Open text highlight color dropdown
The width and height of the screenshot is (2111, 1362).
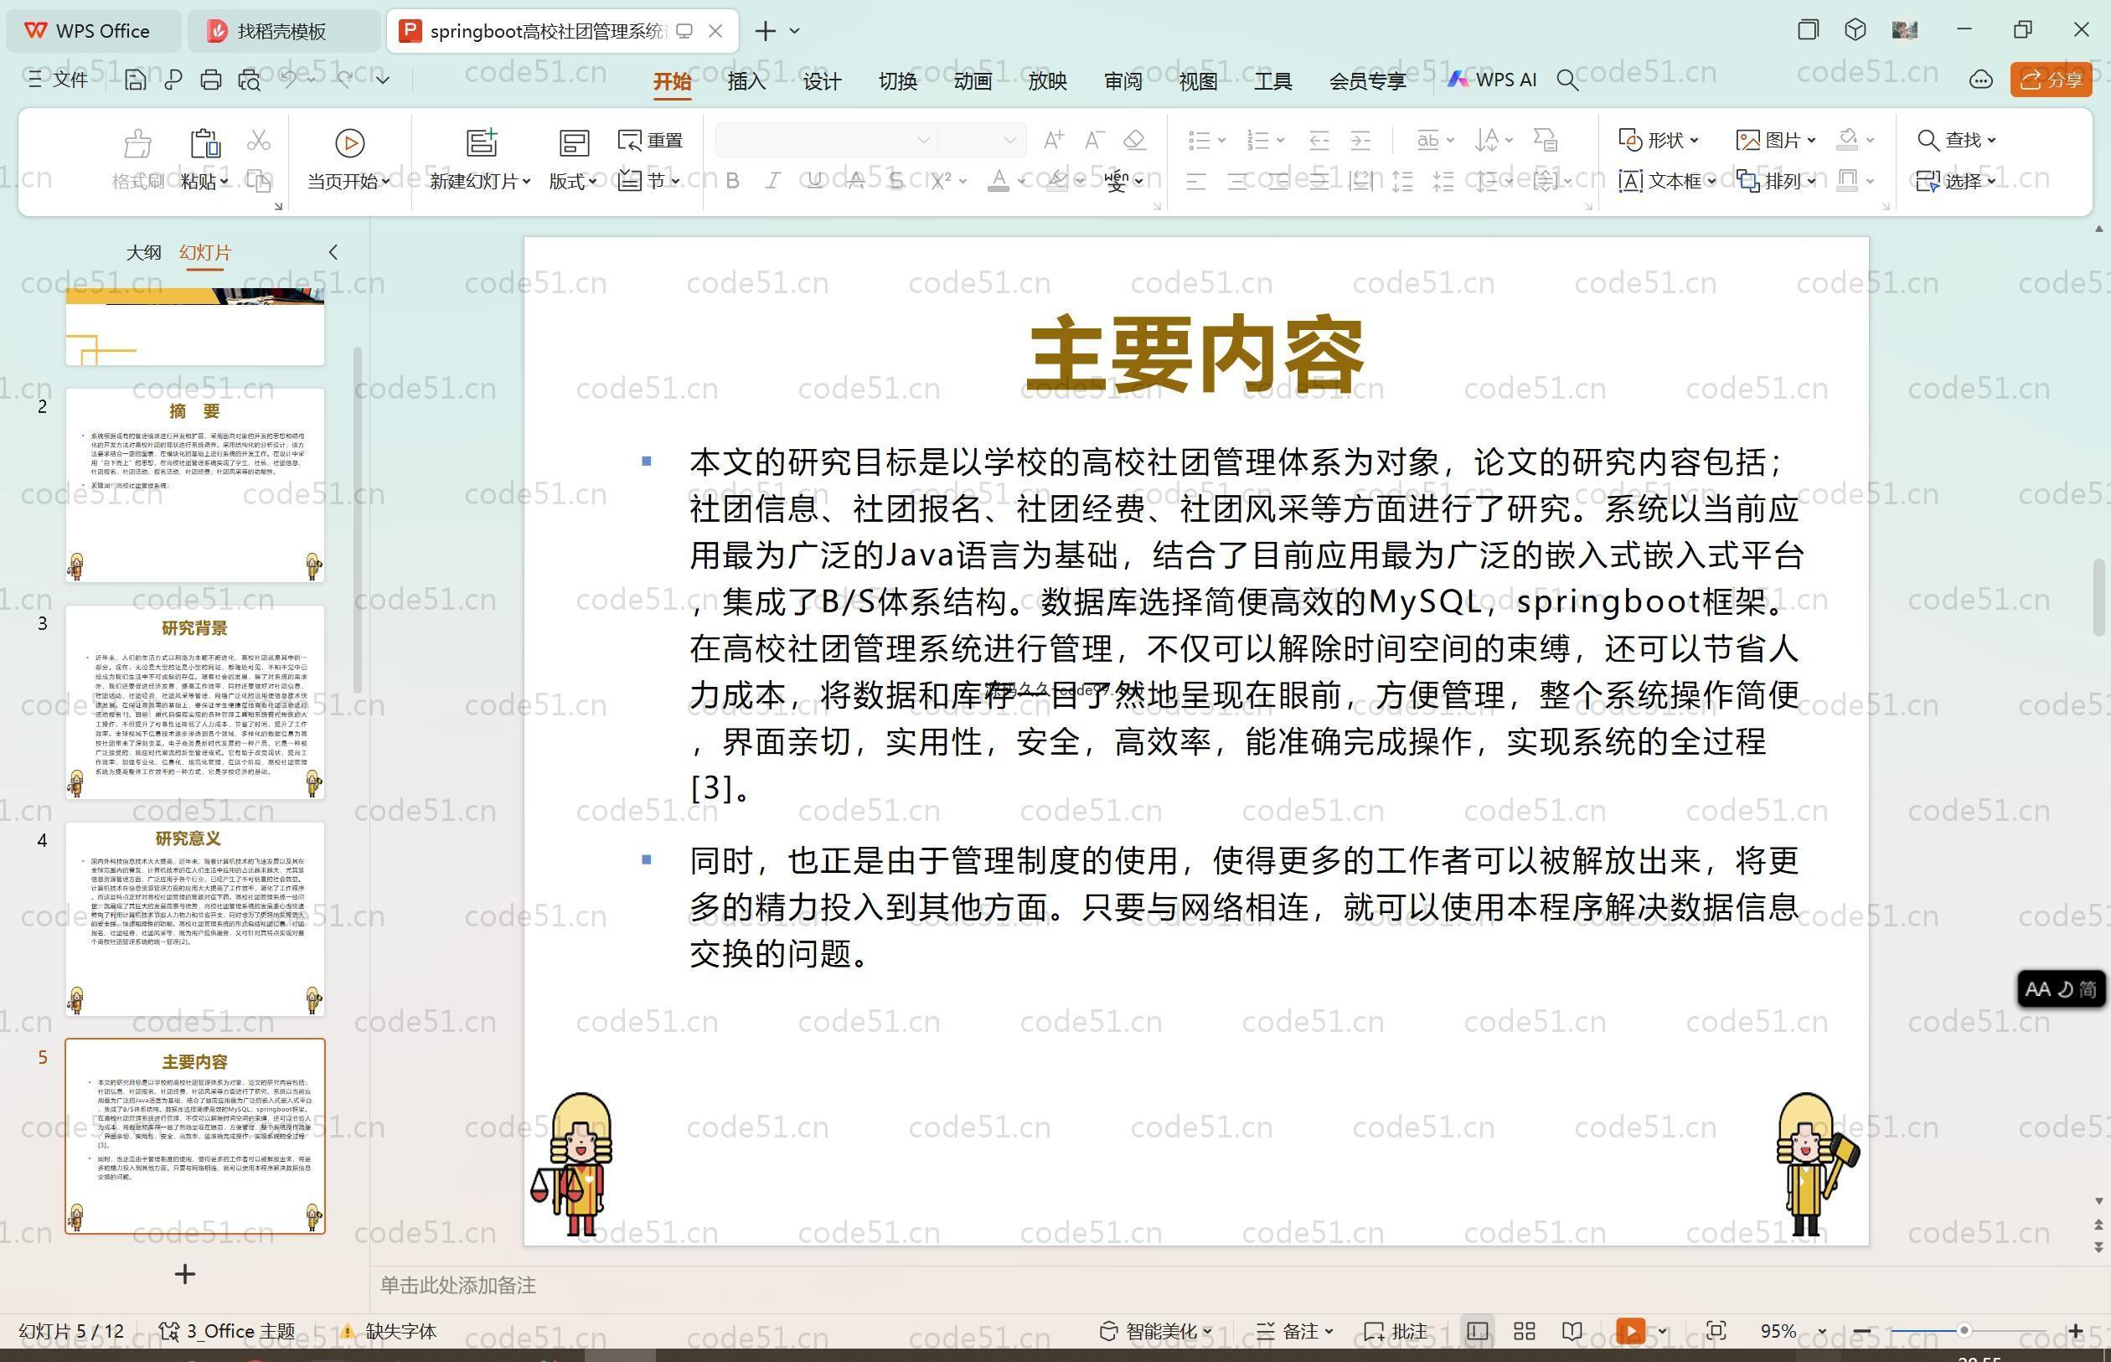point(1080,181)
